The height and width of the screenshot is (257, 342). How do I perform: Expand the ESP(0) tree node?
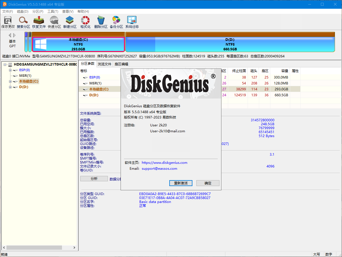[x=10, y=70]
